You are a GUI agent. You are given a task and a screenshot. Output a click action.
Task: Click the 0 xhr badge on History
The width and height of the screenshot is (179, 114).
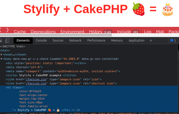[x=108, y=32]
